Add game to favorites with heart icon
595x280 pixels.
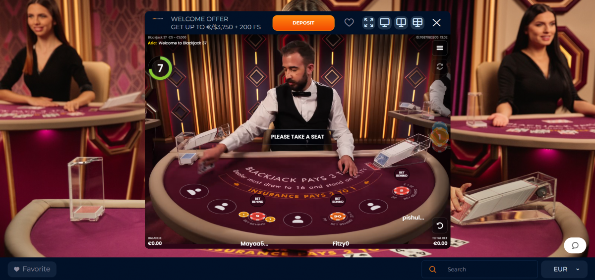point(349,23)
